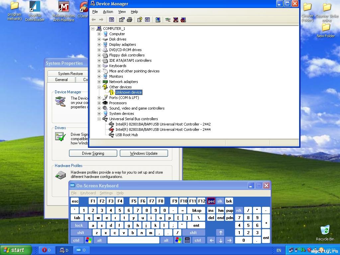The width and height of the screenshot is (340, 255).
Task: Click the Windows Update button
Action: [x=144, y=153]
